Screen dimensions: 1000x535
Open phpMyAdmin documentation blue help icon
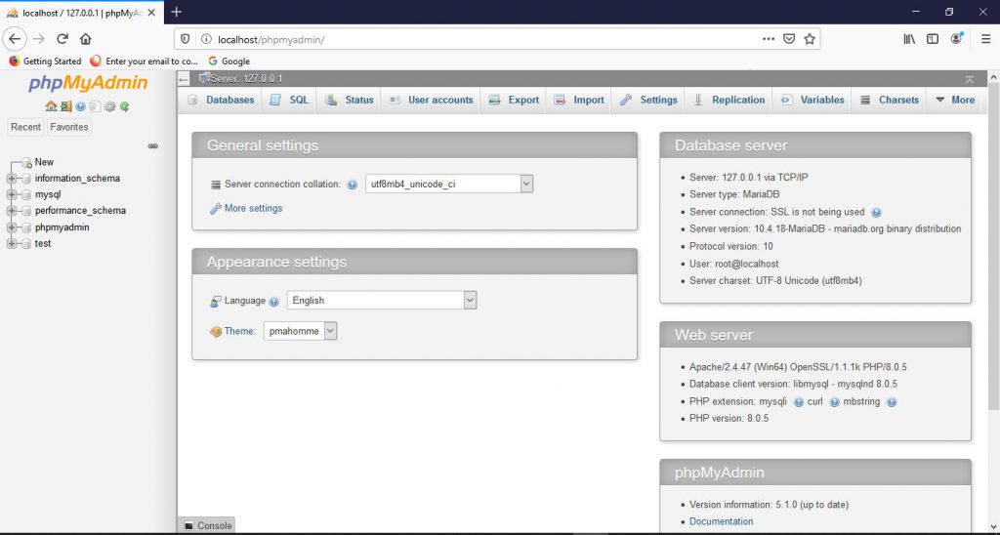click(81, 106)
